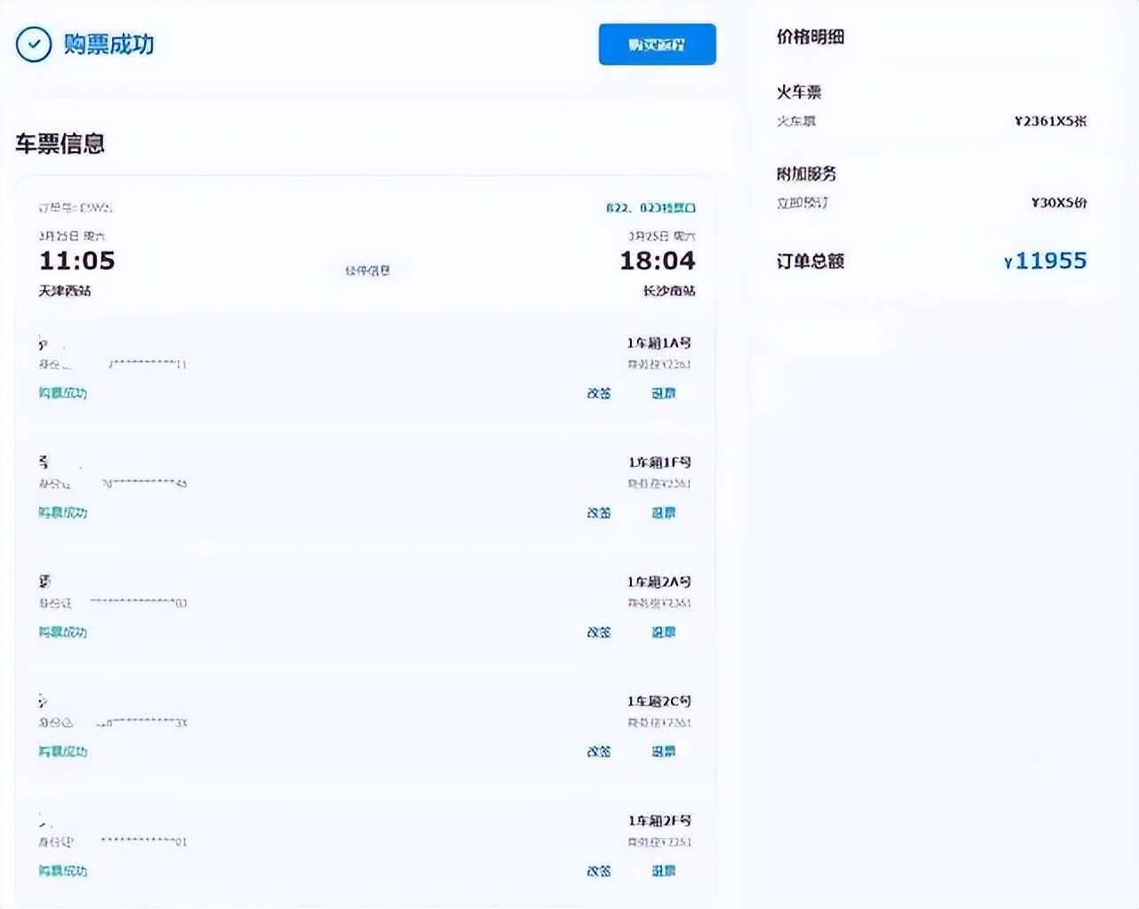Image resolution: width=1139 pixels, height=909 pixels.
Task: Click 改签 rebook link for seat 1车厢2F号
Action: 598,871
